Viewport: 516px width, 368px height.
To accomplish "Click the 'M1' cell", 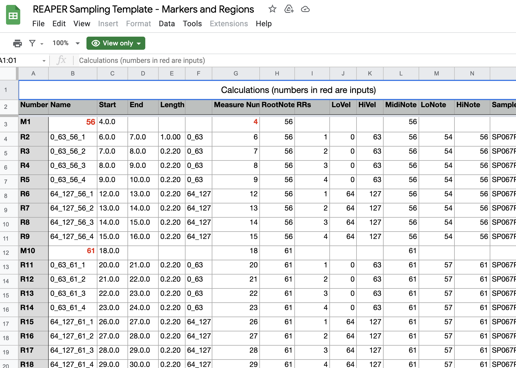I will pos(34,124).
